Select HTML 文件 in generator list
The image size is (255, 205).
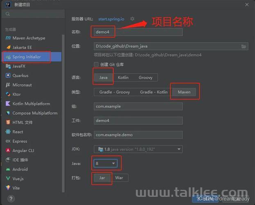tap(32, 122)
